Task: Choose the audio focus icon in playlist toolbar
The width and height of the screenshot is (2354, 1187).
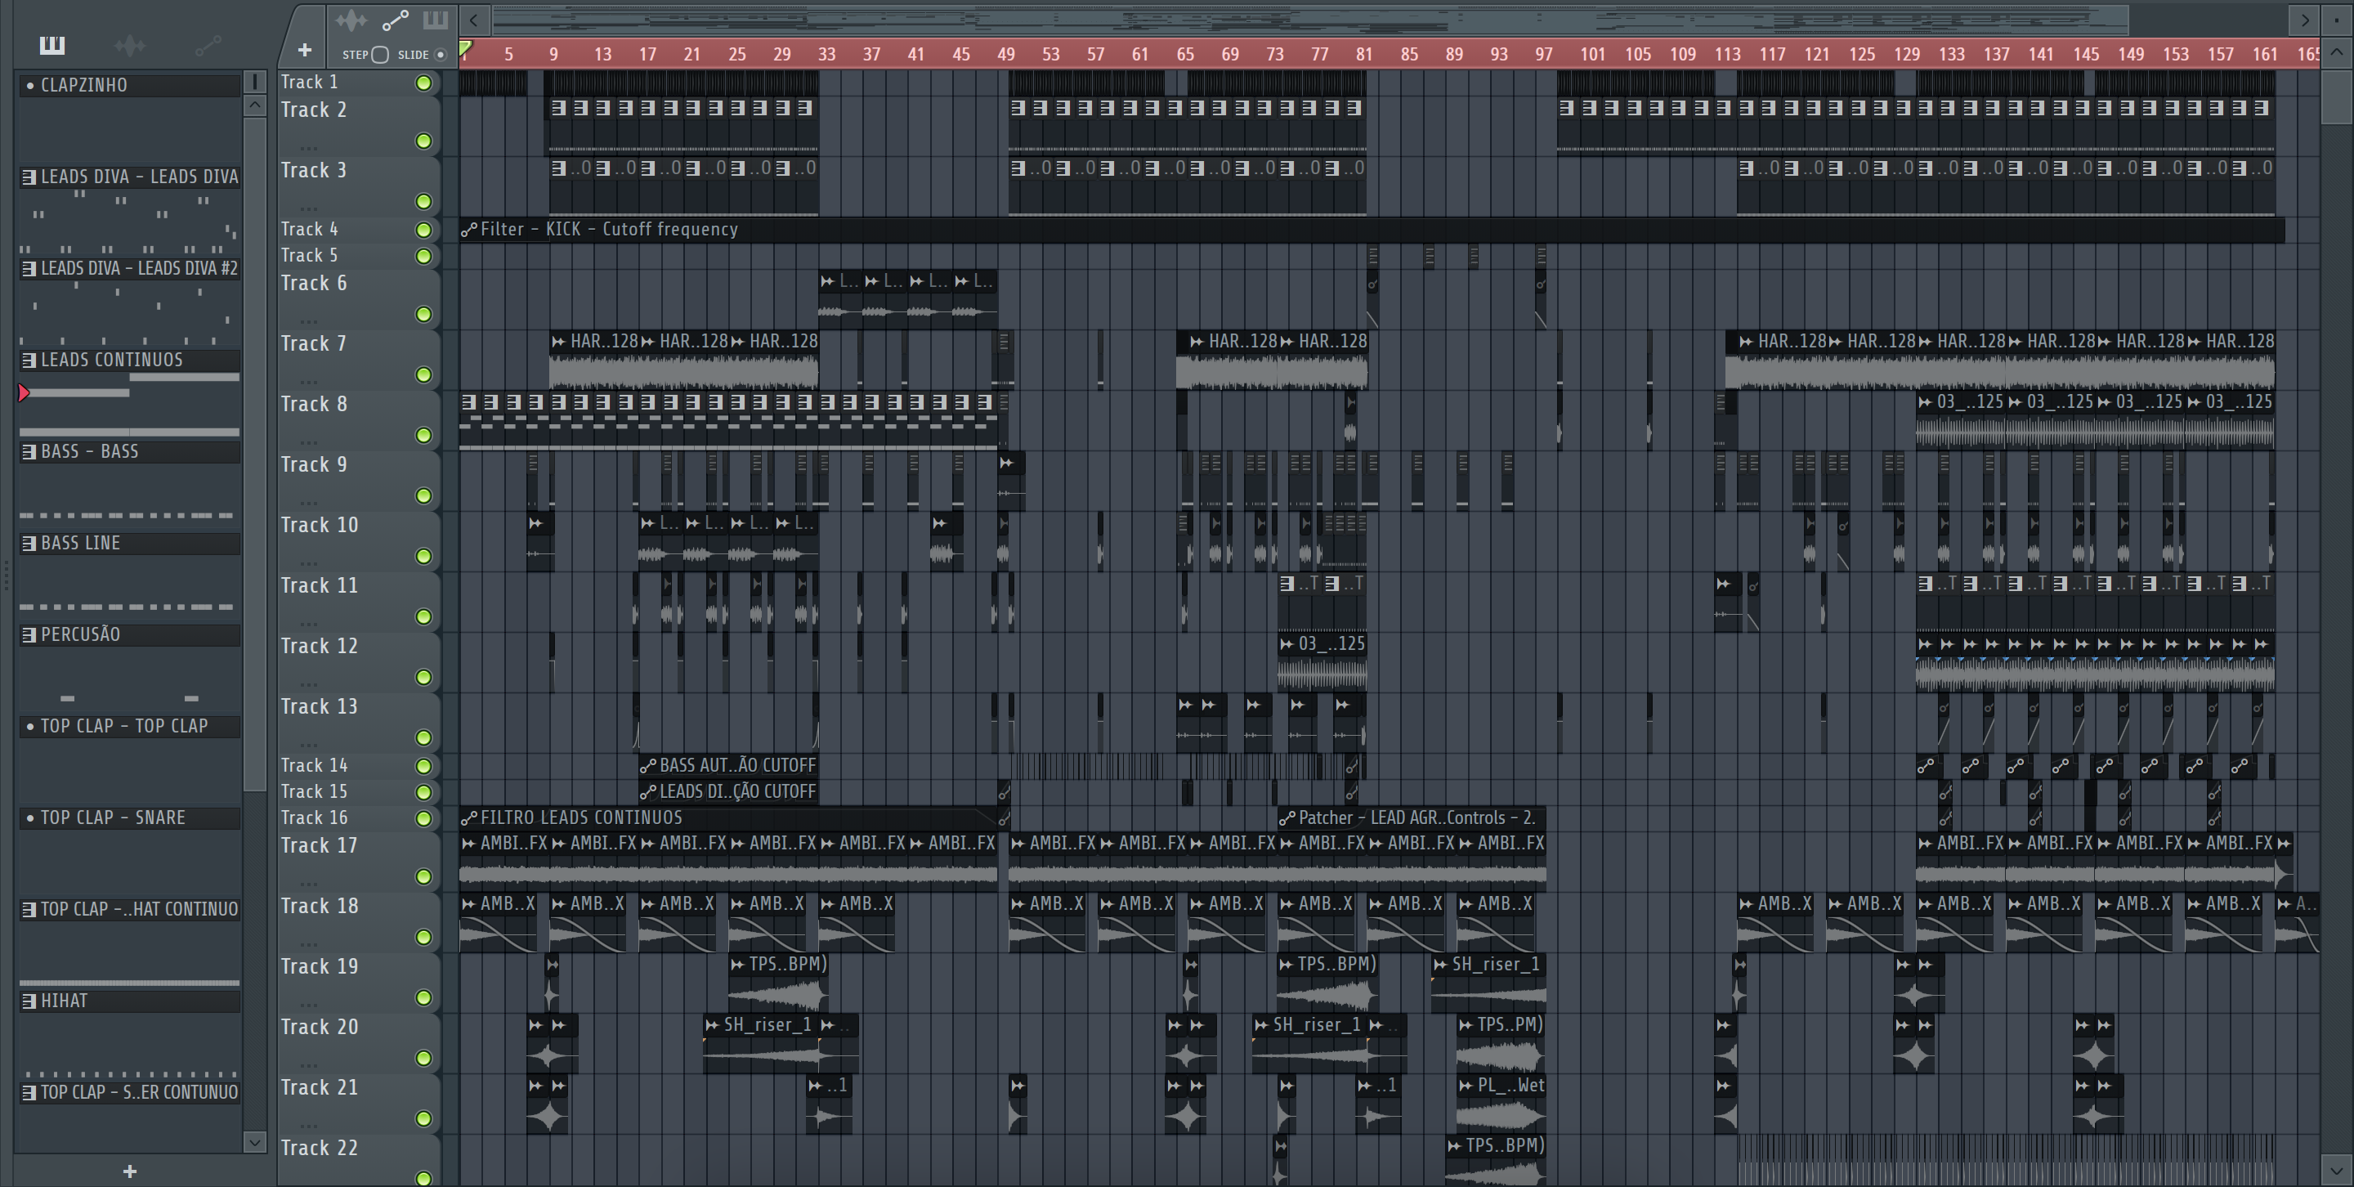Action: [351, 20]
